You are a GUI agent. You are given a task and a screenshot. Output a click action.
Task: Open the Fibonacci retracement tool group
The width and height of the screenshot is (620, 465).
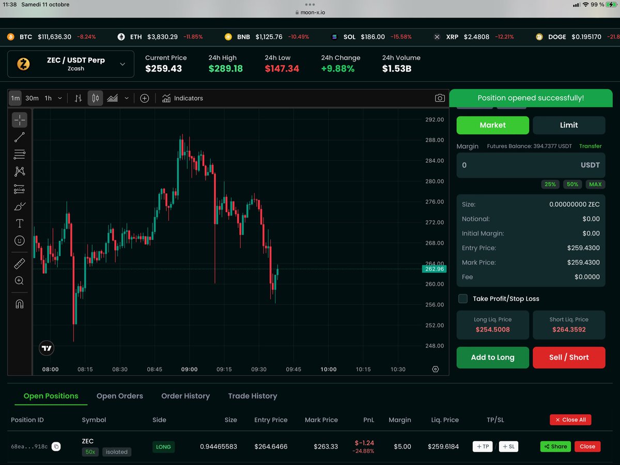click(20, 154)
